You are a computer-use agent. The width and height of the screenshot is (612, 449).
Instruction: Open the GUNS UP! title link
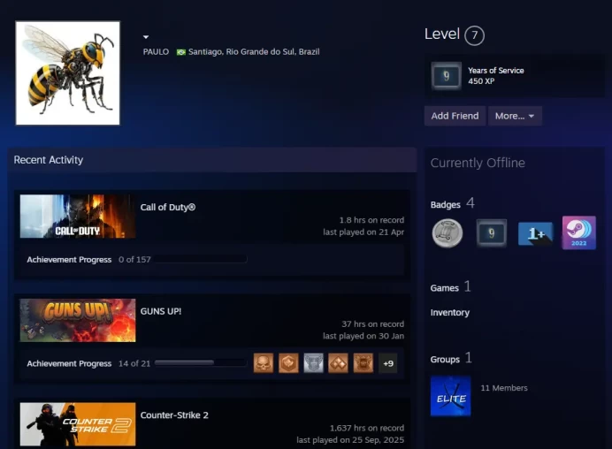pos(161,311)
